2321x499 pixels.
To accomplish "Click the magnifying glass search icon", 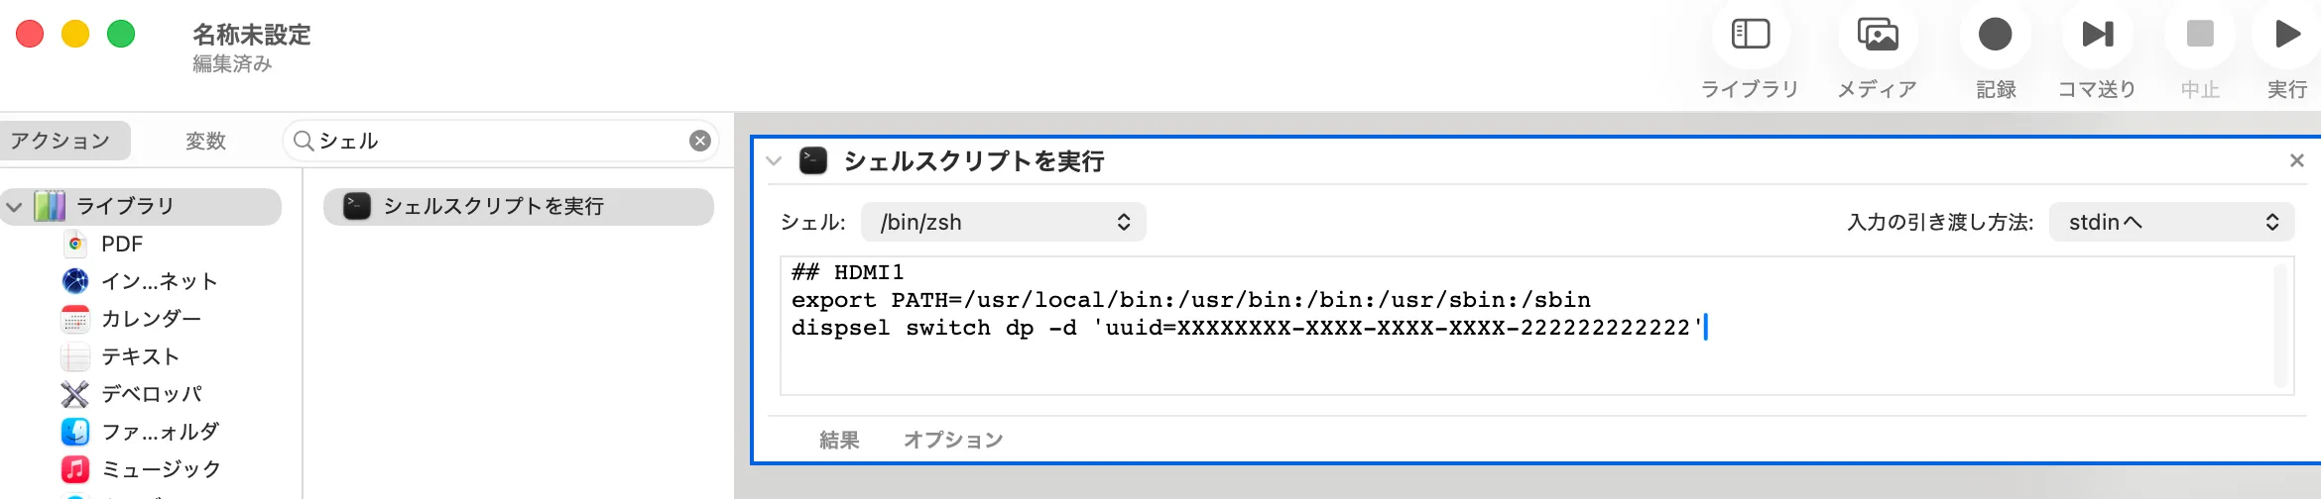I will click(x=304, y=141).
